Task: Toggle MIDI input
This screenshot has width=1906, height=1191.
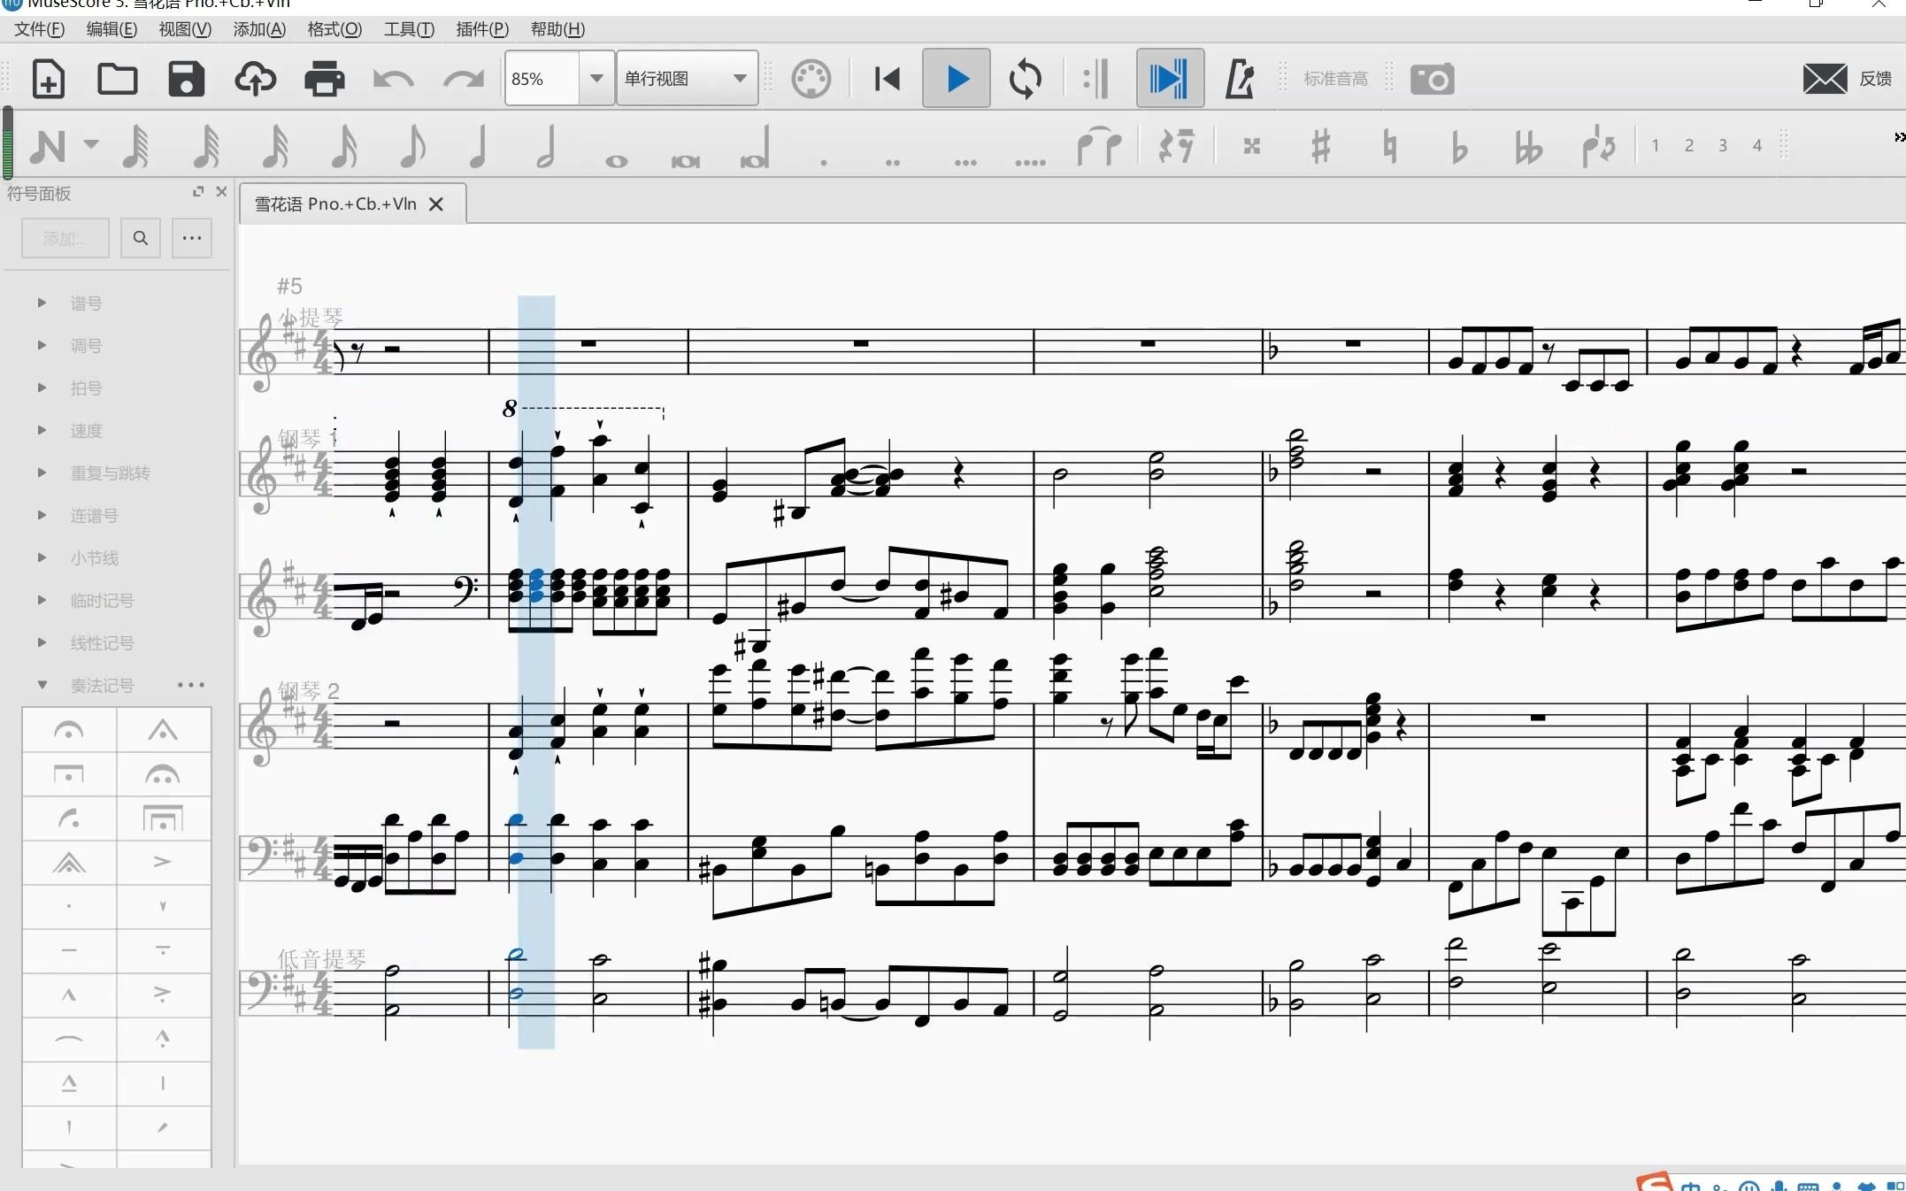Action: 811,79
